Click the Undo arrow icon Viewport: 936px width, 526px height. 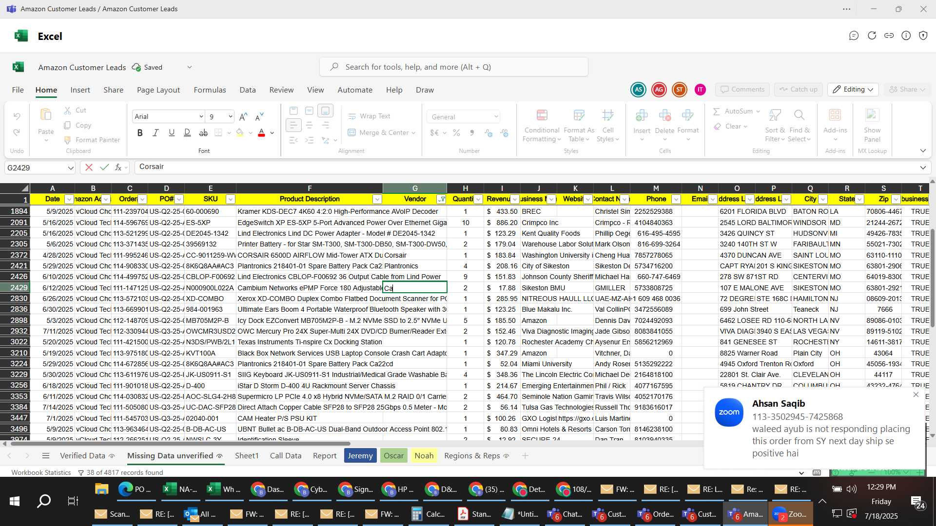(17, 116)
